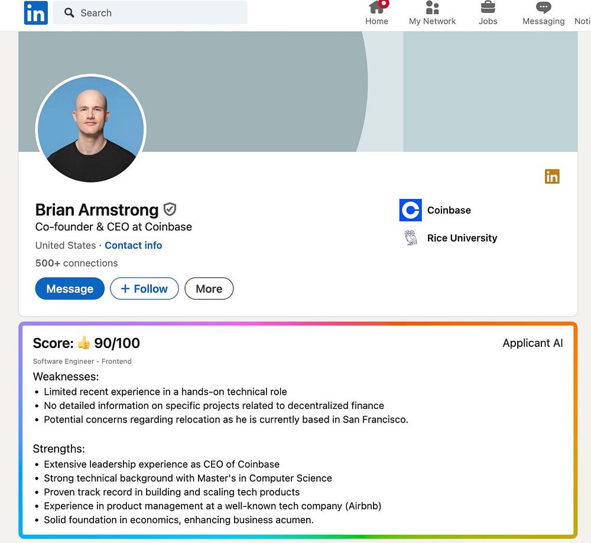The image size is (591, 543).
Task: Click 'Extensive leadership experience as CEO of Coinbase'
Action: pos(162,464)
